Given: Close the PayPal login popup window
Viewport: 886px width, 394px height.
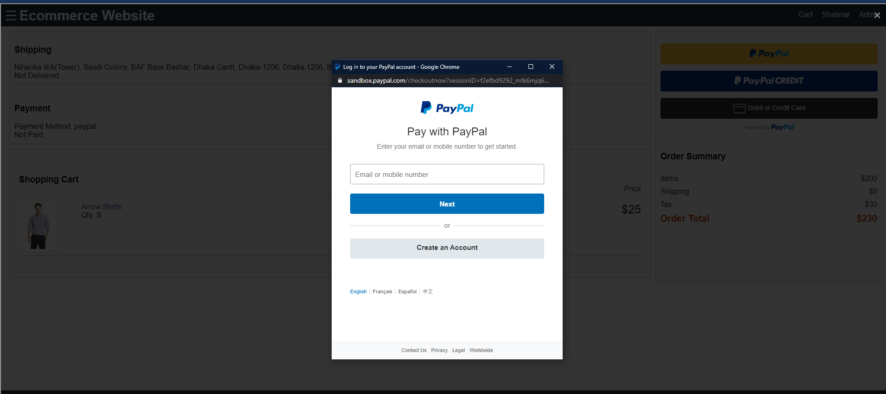Looking at the screenshot, I should tap(552, 67).
